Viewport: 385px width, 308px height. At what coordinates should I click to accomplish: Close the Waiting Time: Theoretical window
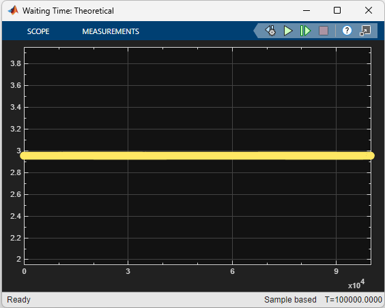point(369,10)
